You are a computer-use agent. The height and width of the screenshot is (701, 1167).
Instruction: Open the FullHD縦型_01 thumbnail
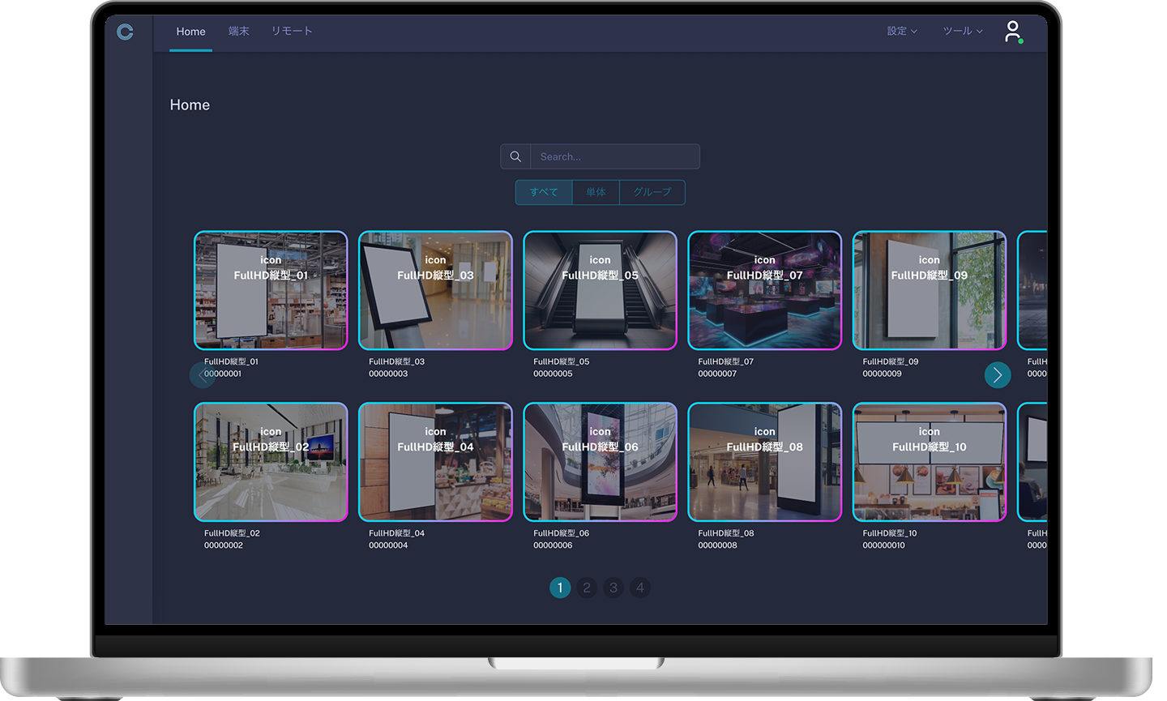tap(271, 291)
